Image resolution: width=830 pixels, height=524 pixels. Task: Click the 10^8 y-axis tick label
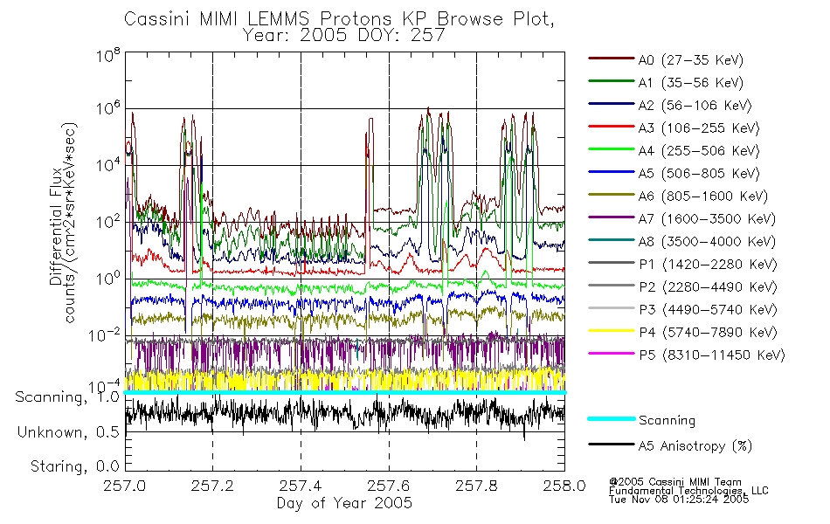(108, 56)
